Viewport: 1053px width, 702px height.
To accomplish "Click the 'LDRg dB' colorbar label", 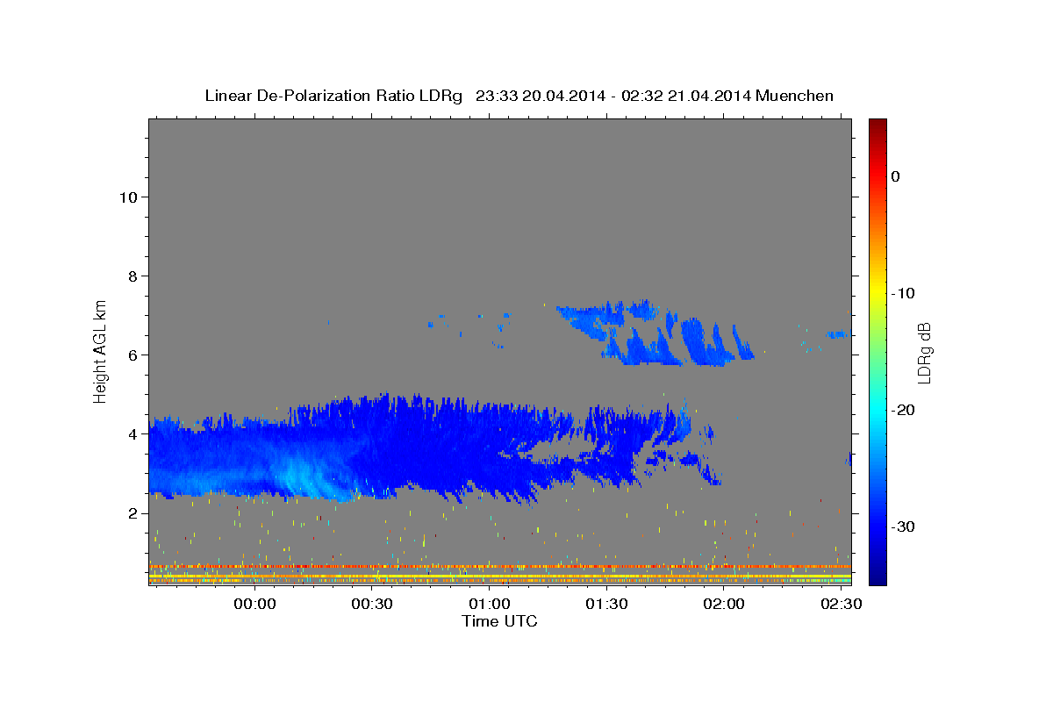I will coord(923,354).
